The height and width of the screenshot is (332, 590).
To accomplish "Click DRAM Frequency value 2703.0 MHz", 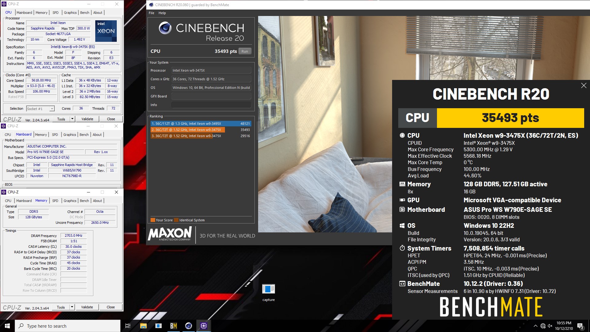I will (73, 235).
